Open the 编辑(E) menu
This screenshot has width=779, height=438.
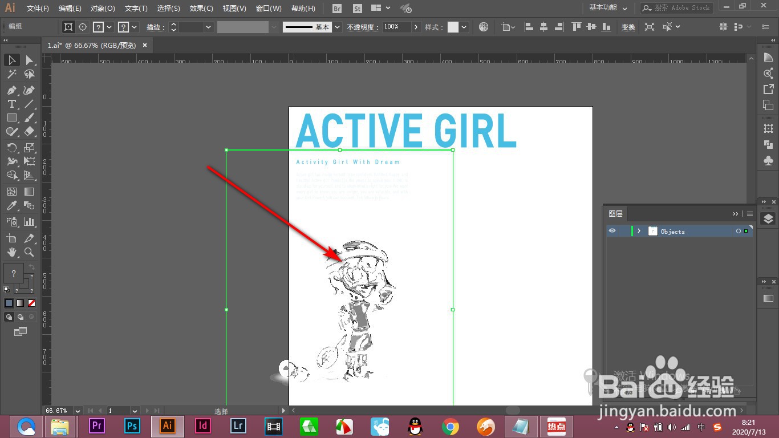[70, 9]
